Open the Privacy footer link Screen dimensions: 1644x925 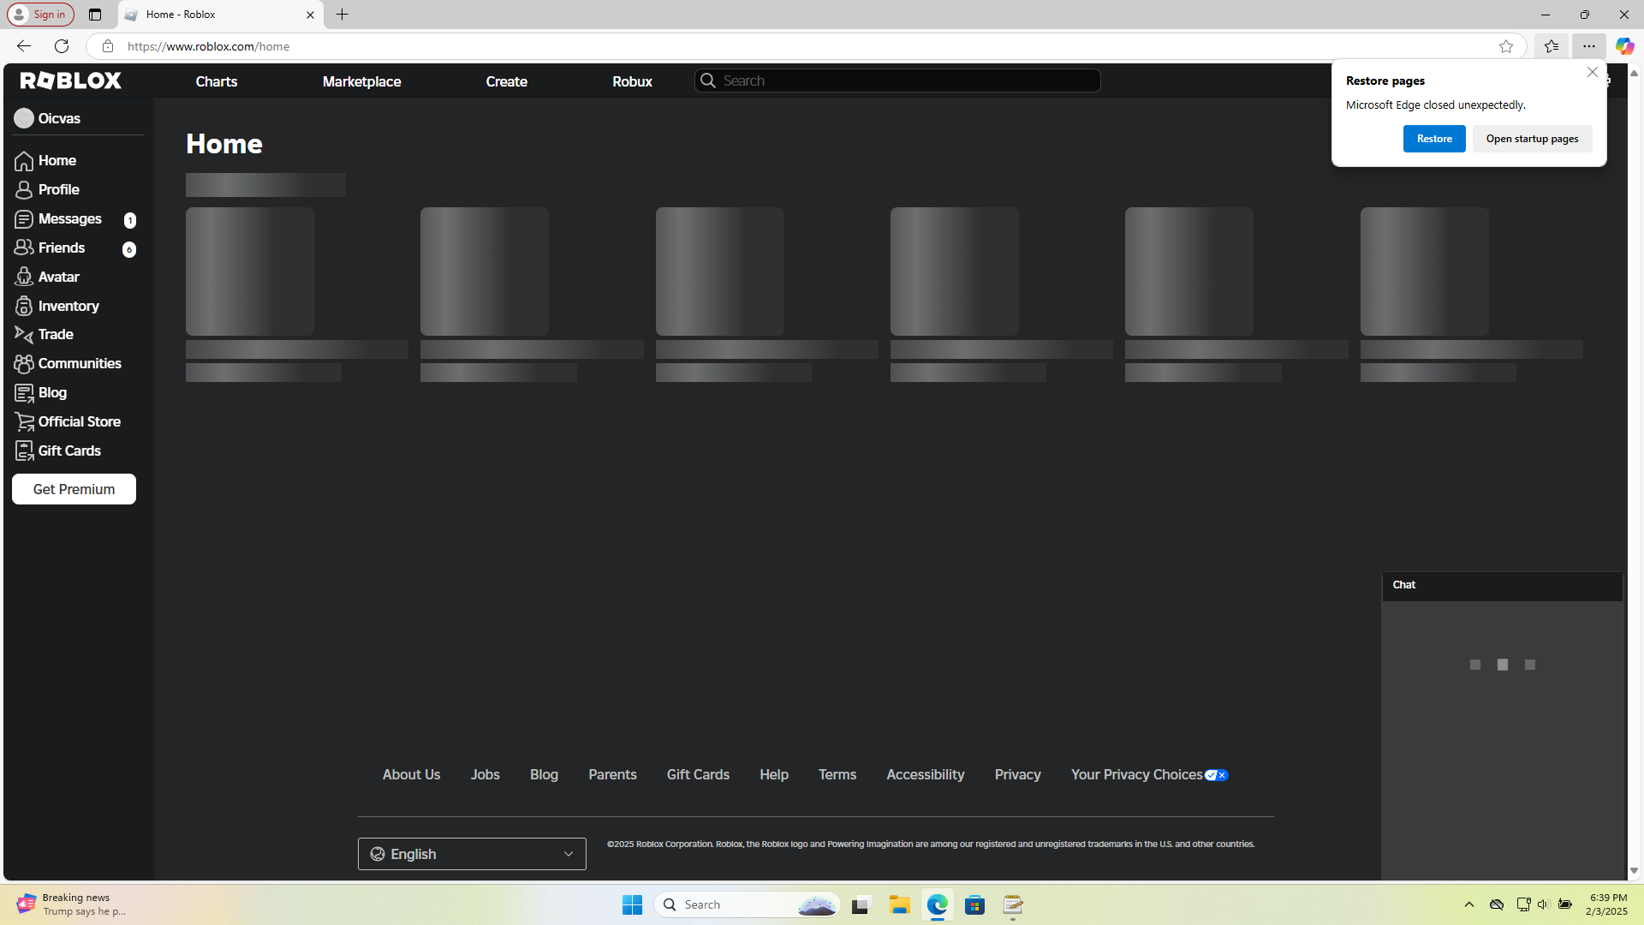pos(1018,774)
